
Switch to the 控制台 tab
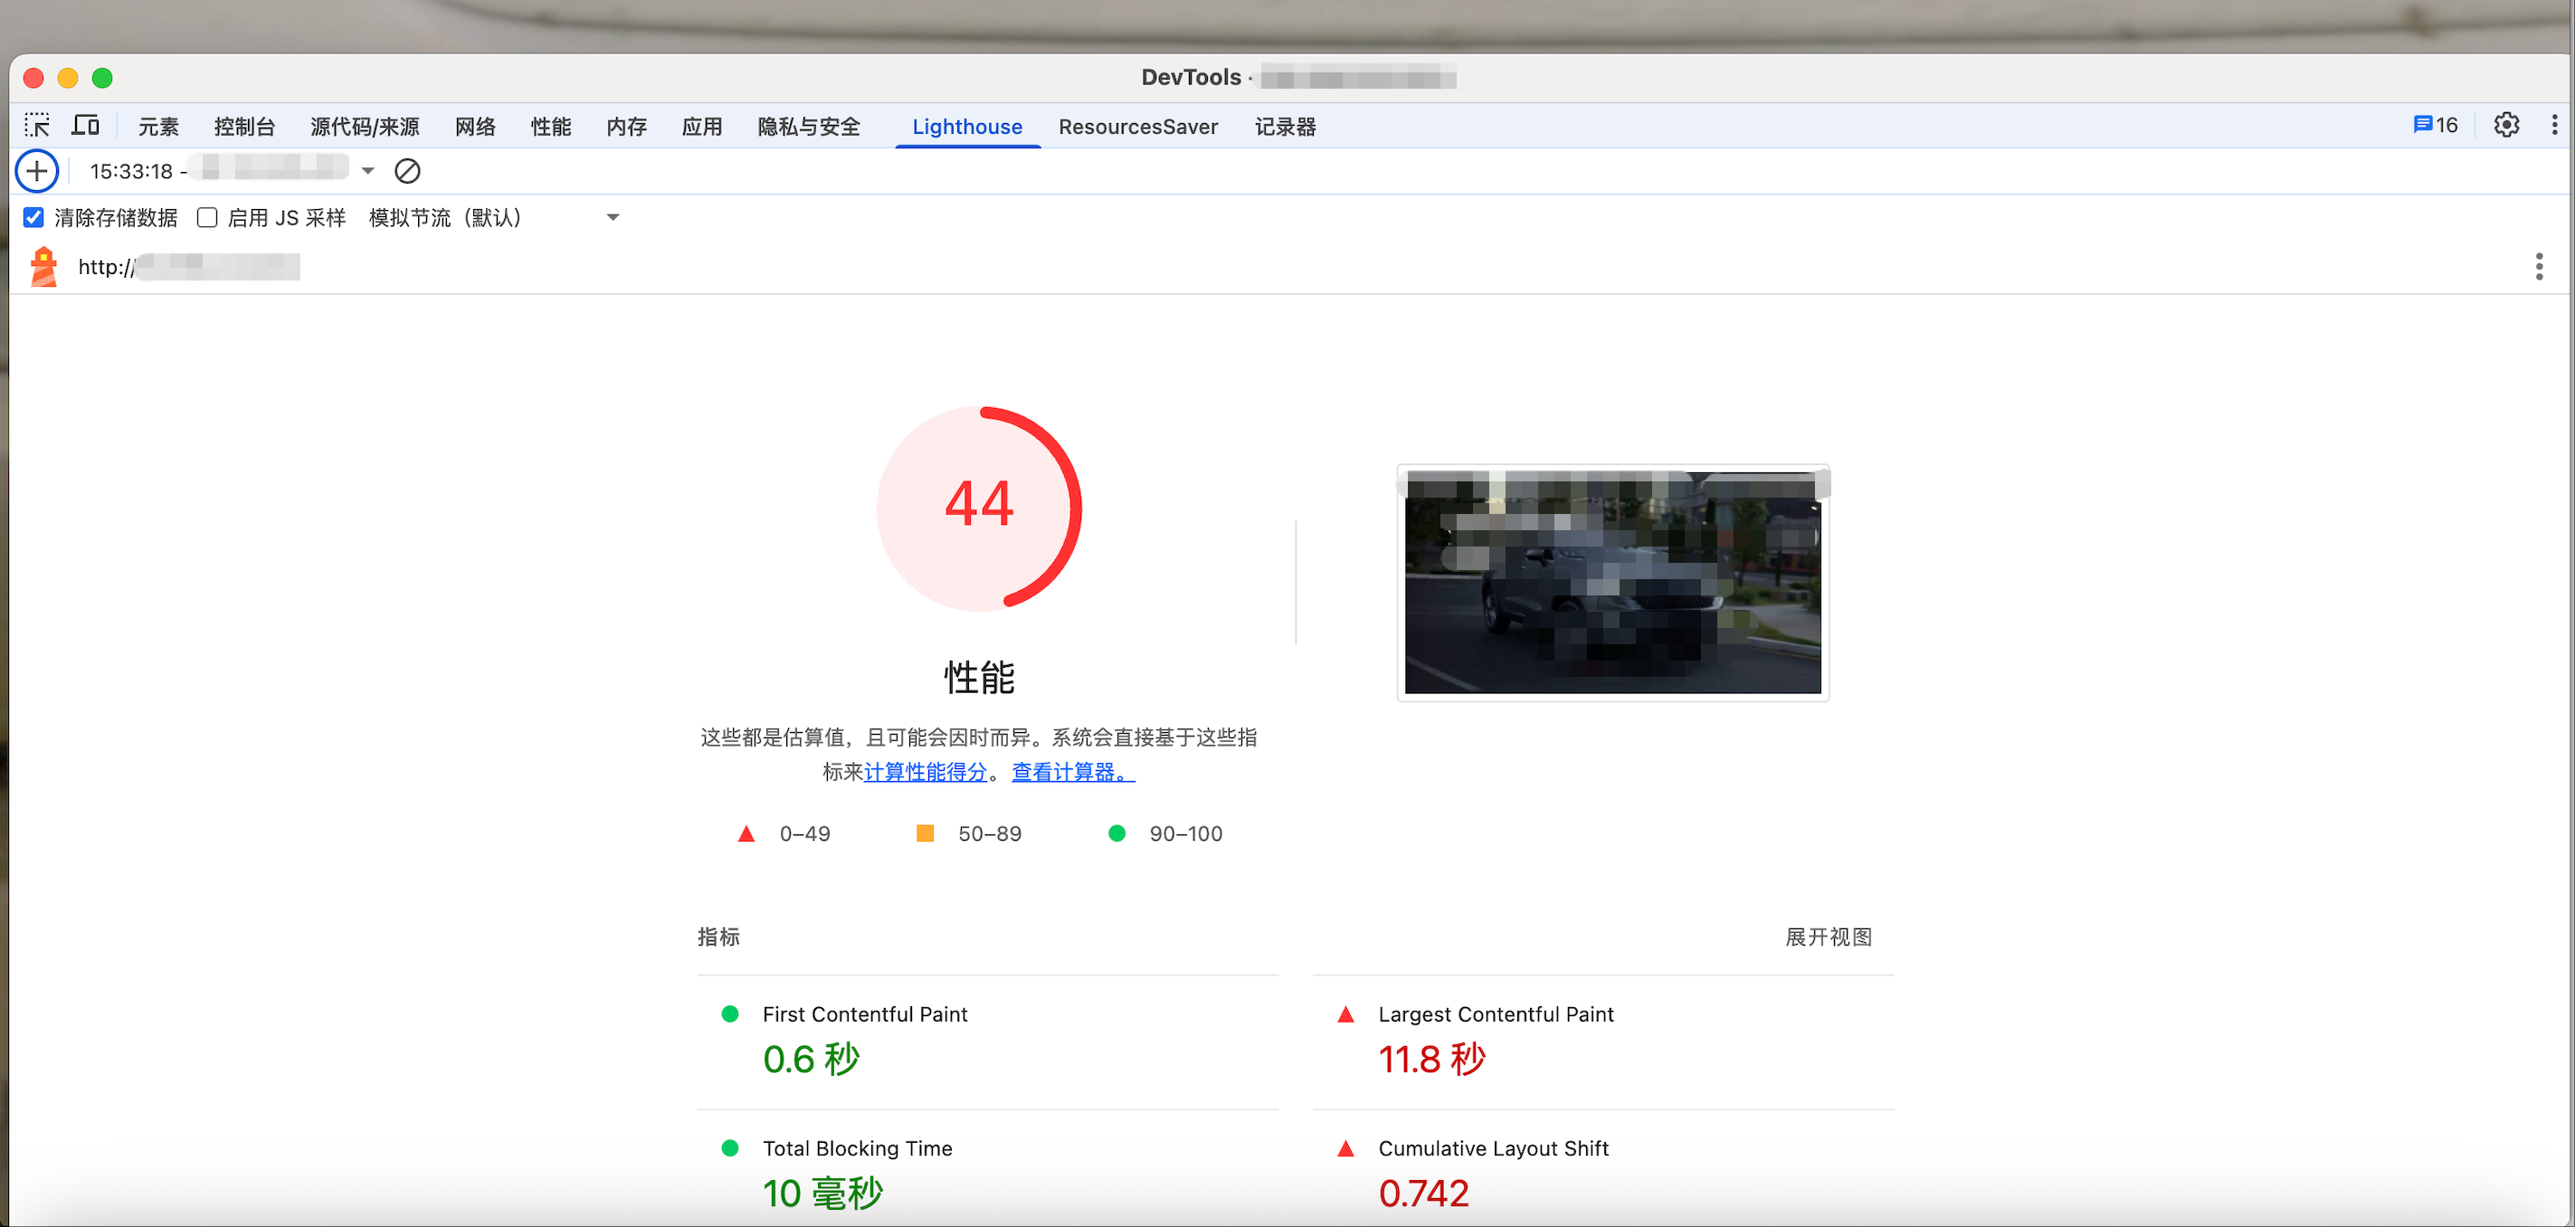pyautogui.click(x=244, y=126)
